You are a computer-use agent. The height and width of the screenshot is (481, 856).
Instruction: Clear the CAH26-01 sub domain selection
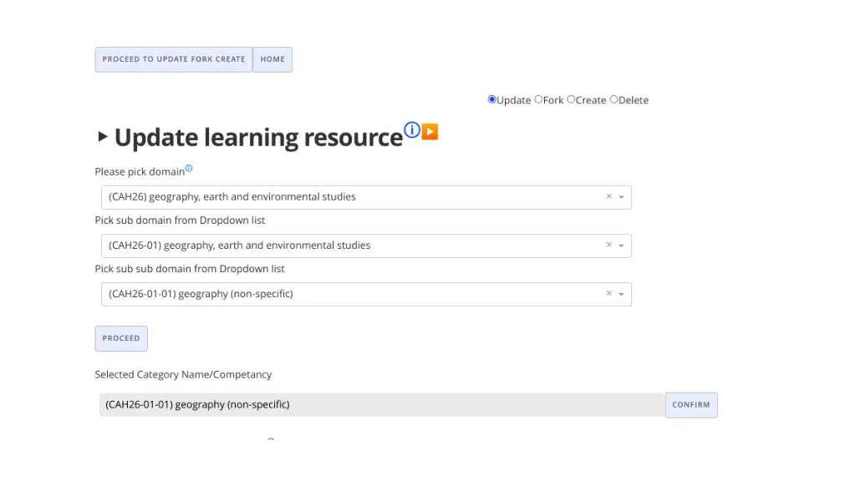(609, 245)
